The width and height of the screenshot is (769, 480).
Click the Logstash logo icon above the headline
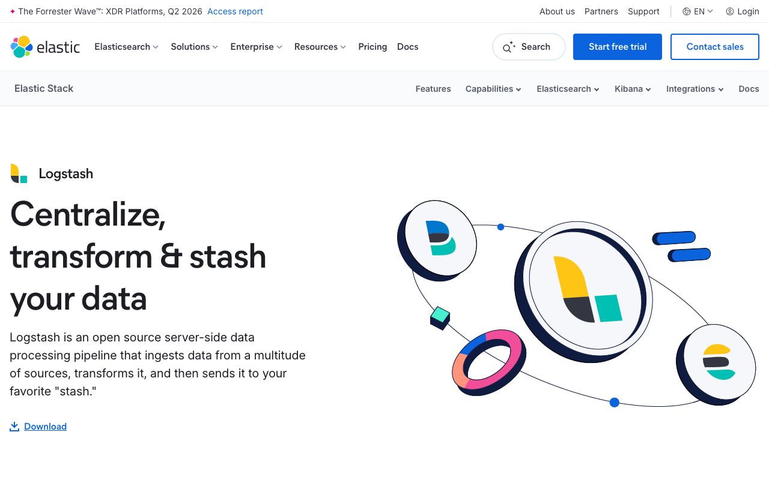pyautogui.click(x=19, y=173)
